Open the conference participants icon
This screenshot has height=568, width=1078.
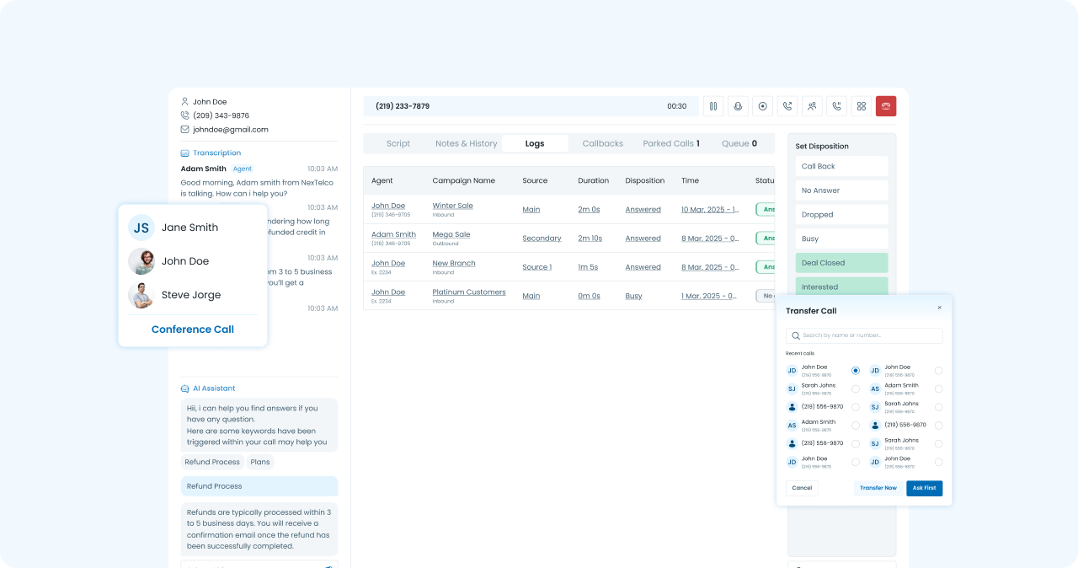pyautogui.click(x=812, y=106)
